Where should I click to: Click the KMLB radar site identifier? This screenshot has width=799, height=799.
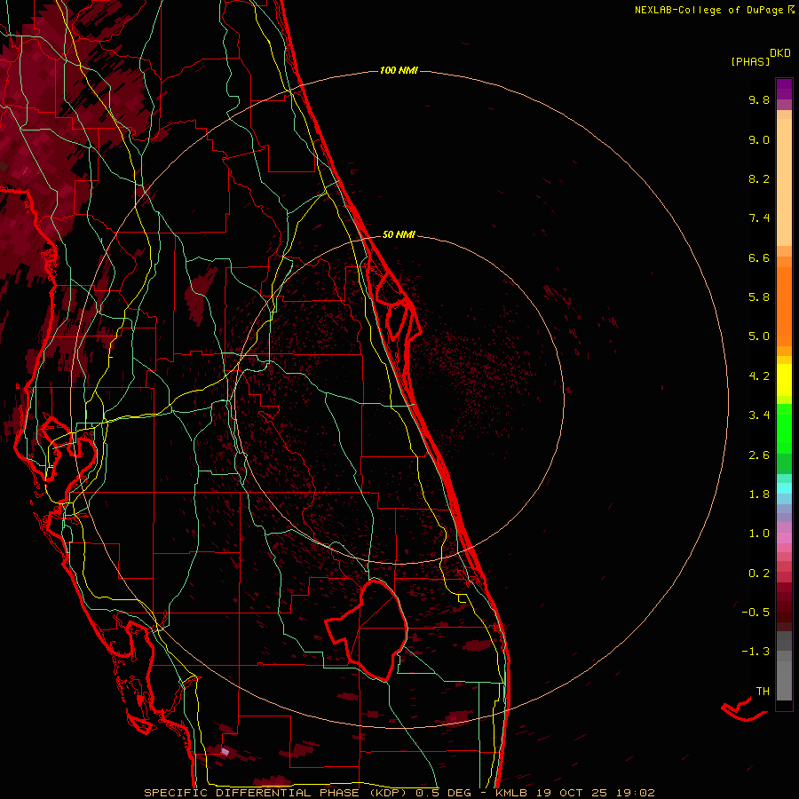pos(510,793)
